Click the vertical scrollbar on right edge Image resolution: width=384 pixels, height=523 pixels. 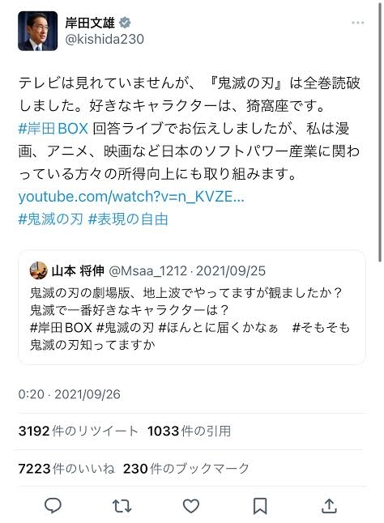pyautogui.click(x=380, y=132)
